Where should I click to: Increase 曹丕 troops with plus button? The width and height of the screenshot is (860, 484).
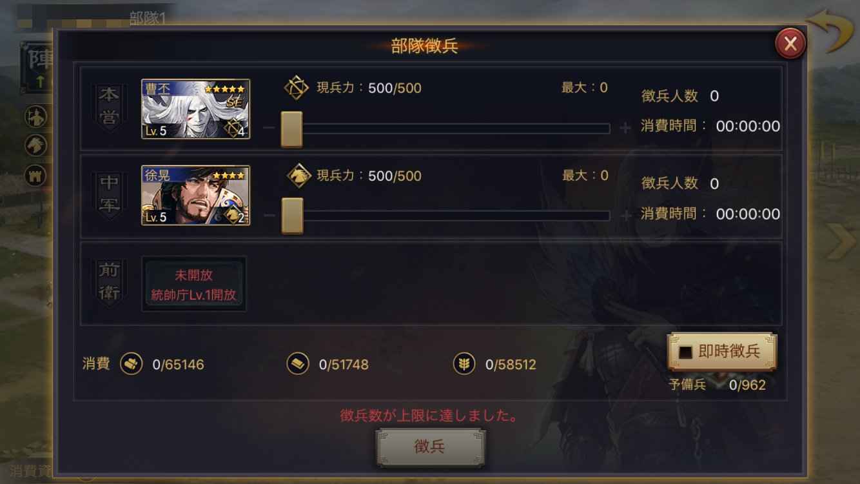tap(625, 128)
